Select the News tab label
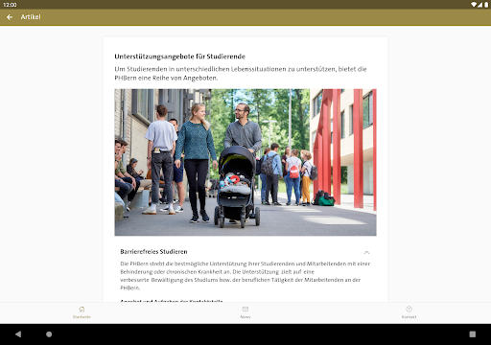 coord(245,317)
